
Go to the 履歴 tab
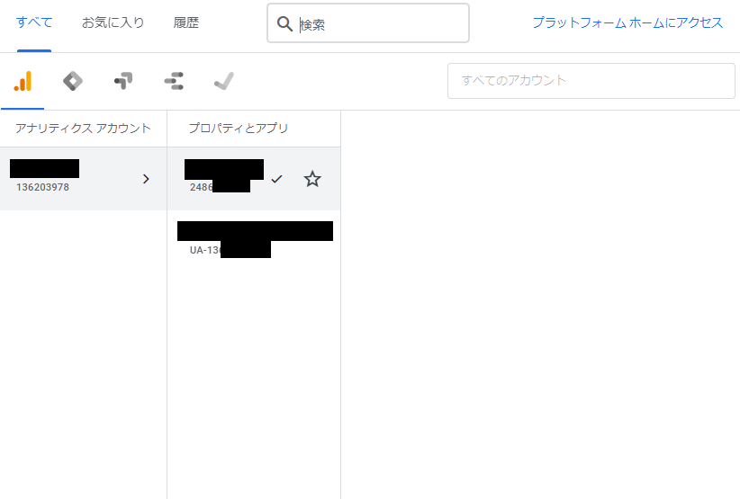(186, 23)
